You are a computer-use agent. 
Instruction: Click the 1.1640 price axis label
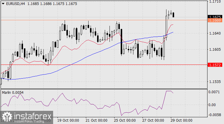click(214, 33)
